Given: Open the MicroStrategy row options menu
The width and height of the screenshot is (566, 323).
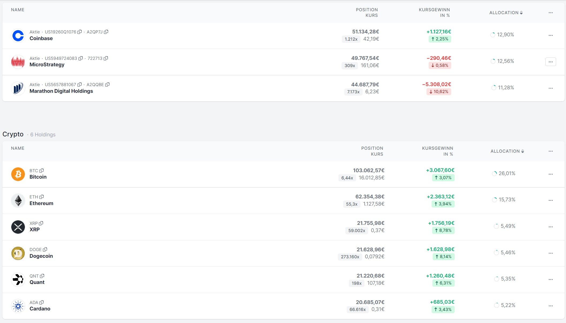Looking at the screenshot, I should click(550, 62).
